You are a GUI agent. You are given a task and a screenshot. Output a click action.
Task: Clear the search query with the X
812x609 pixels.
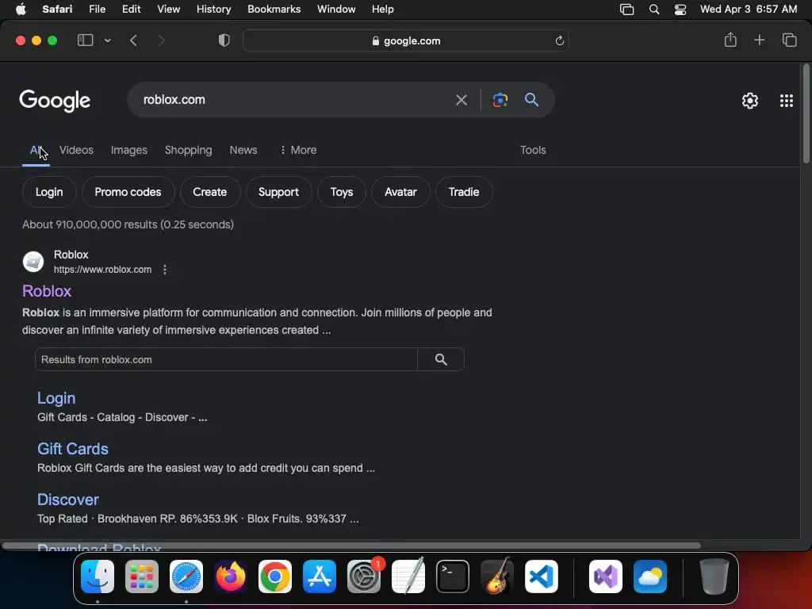pos(461,100)
